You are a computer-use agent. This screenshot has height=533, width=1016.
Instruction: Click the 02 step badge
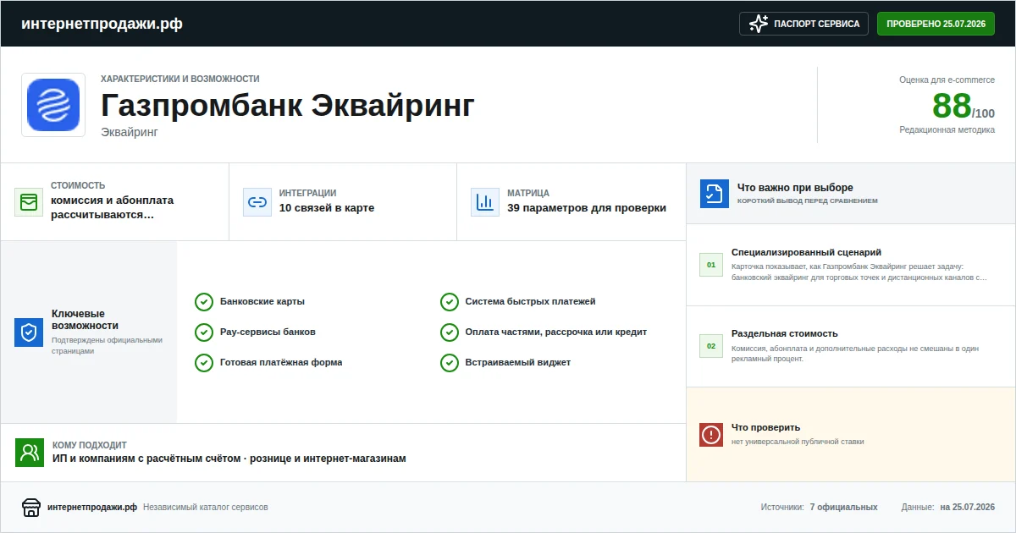711,346
